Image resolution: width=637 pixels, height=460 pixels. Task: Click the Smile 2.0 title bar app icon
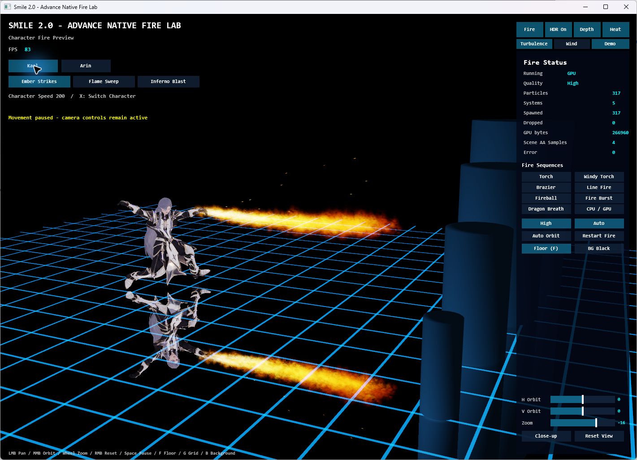point(7,7)
